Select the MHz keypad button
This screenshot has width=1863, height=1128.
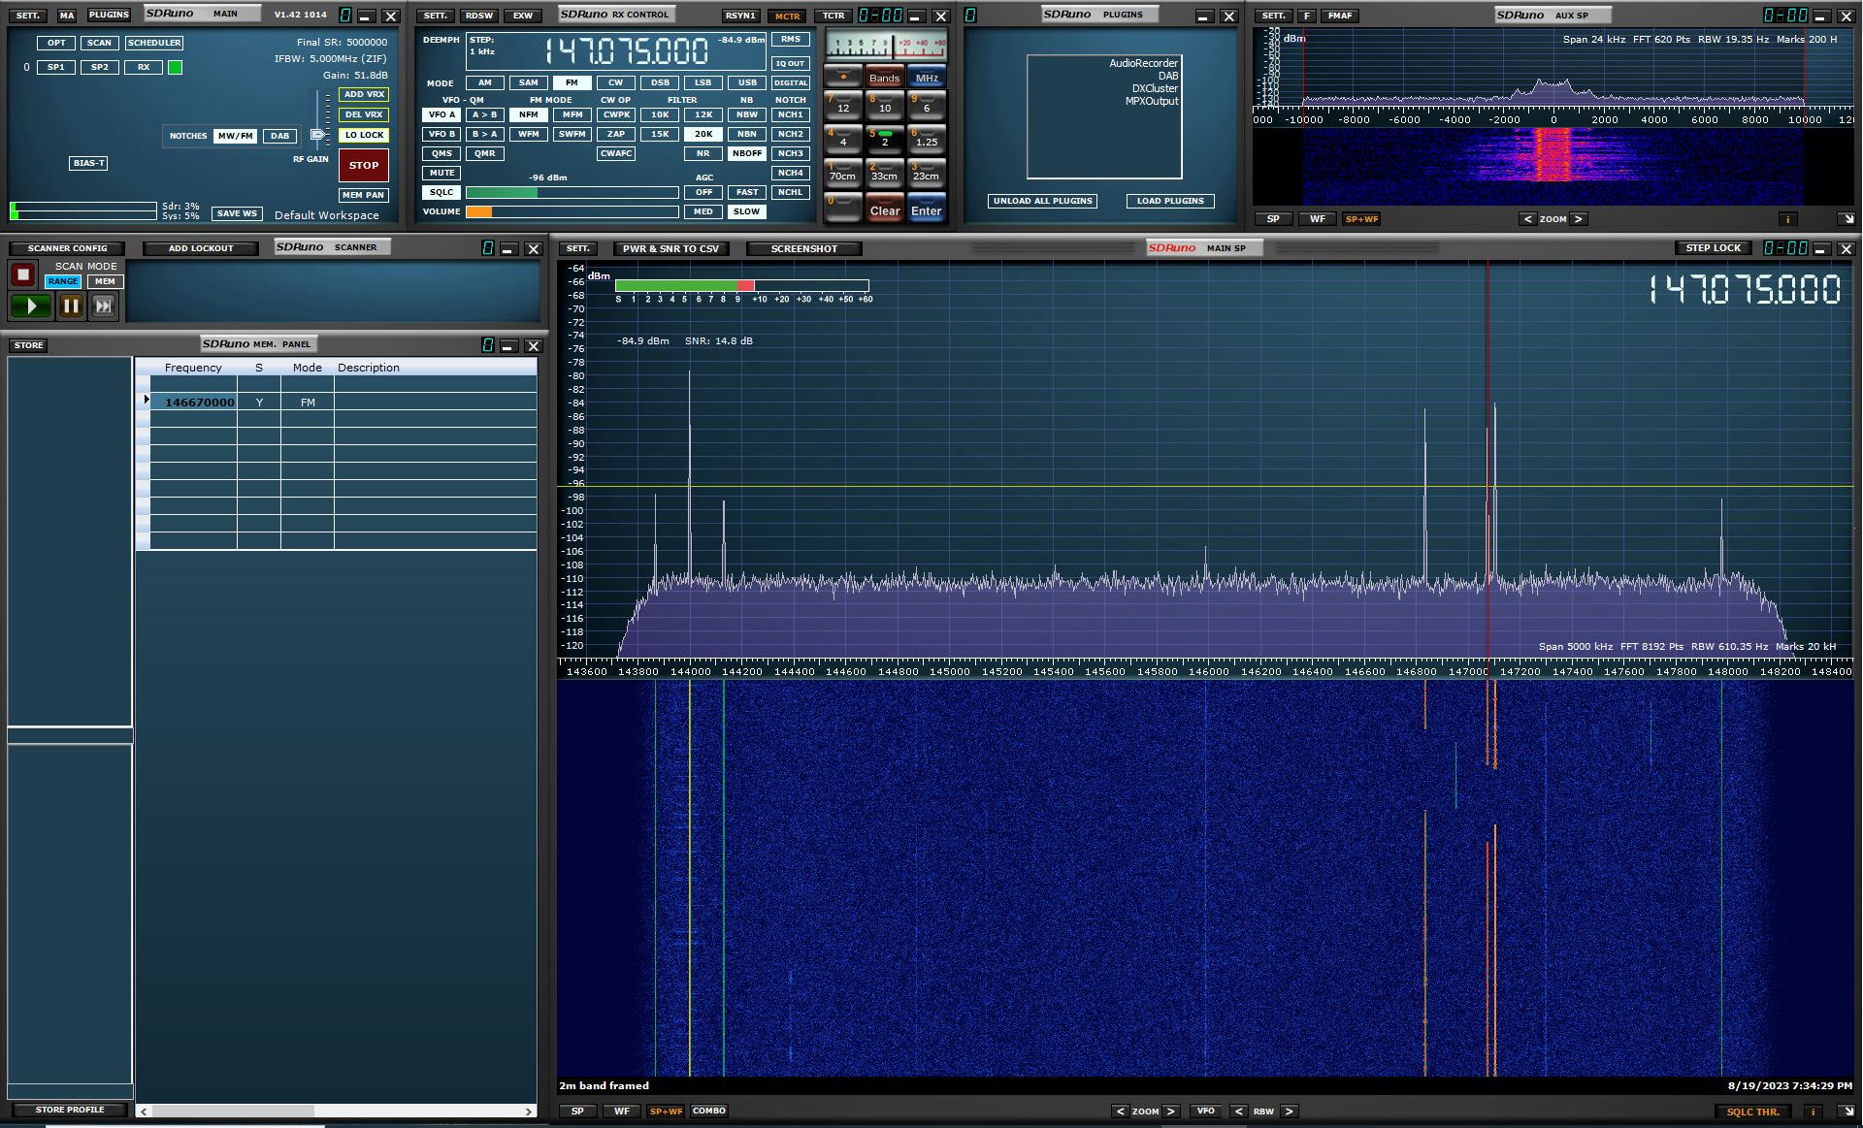pos(927,78)
